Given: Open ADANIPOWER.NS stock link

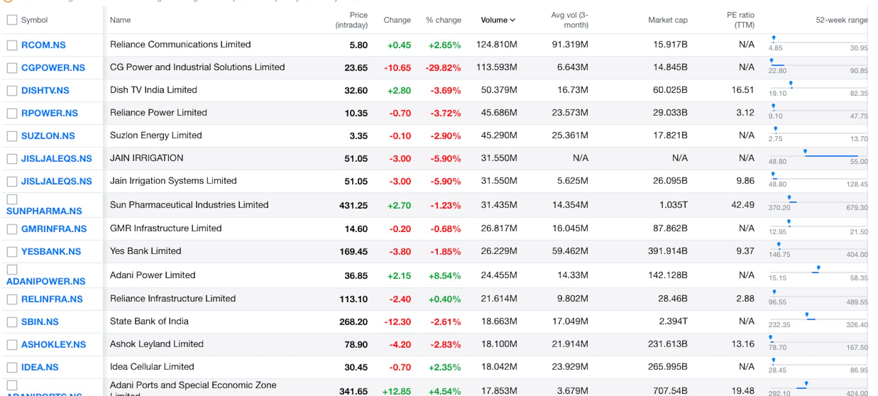Looking at the screenshot, I should tap(46, 281).
